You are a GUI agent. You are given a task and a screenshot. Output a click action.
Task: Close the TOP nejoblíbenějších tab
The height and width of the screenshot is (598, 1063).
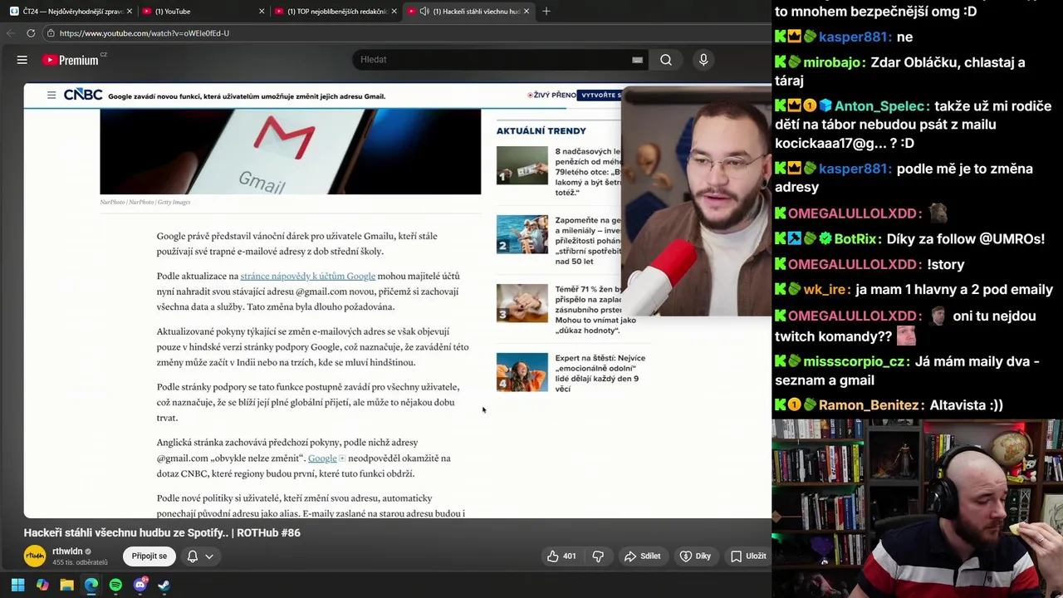(394, 12)
